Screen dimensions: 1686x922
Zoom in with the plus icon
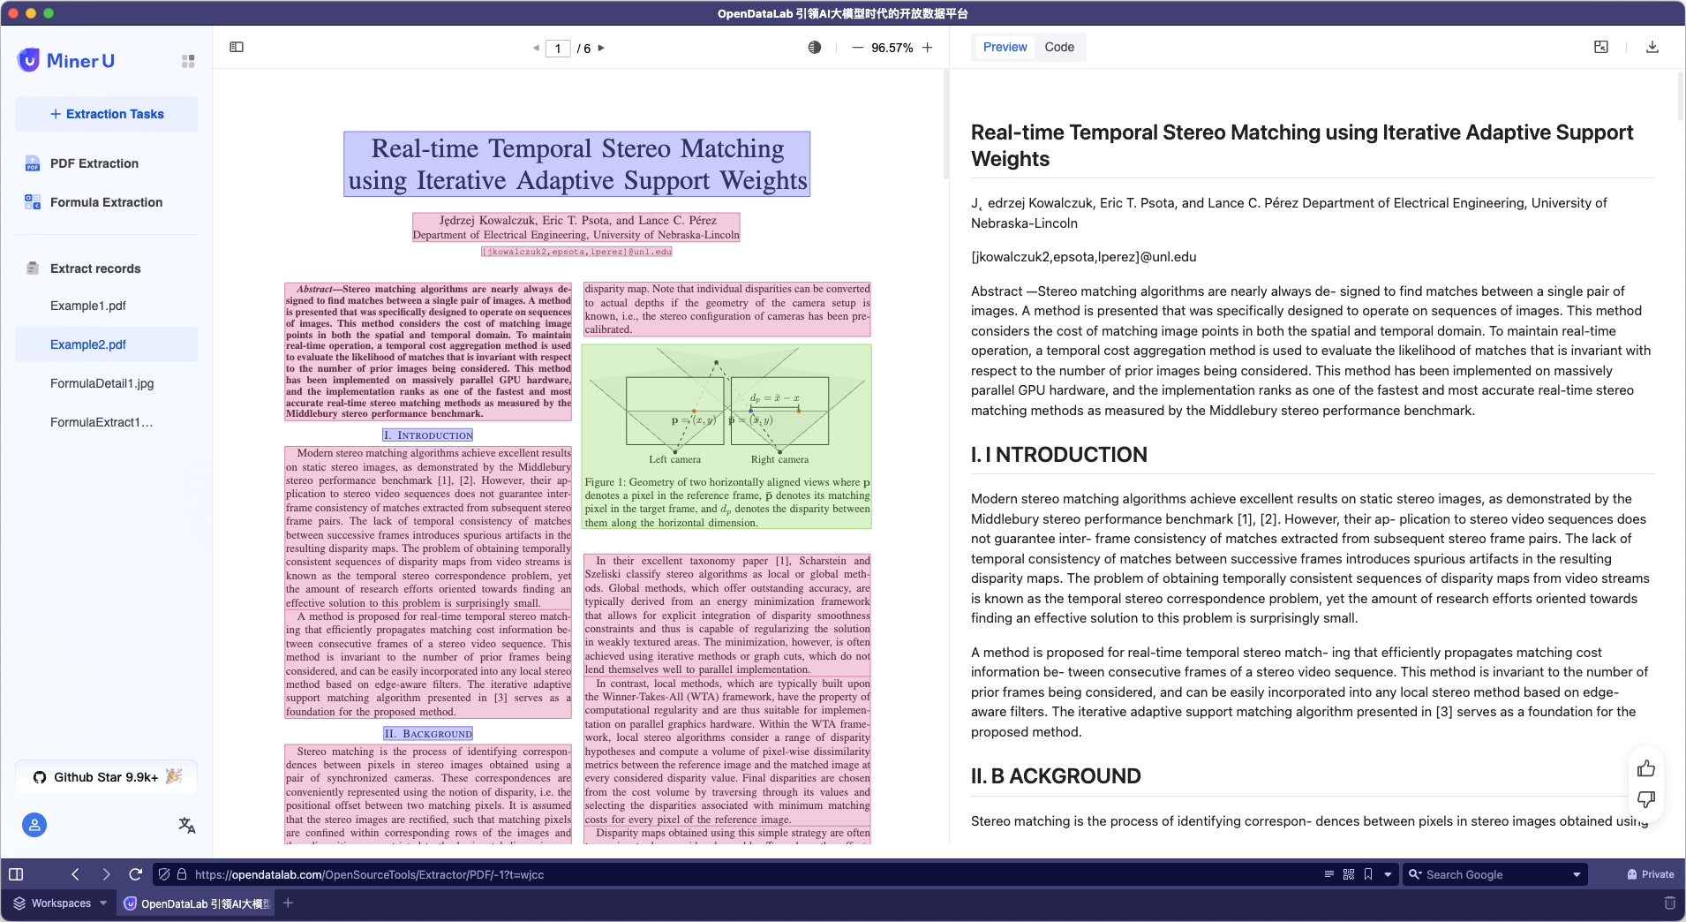928,48
